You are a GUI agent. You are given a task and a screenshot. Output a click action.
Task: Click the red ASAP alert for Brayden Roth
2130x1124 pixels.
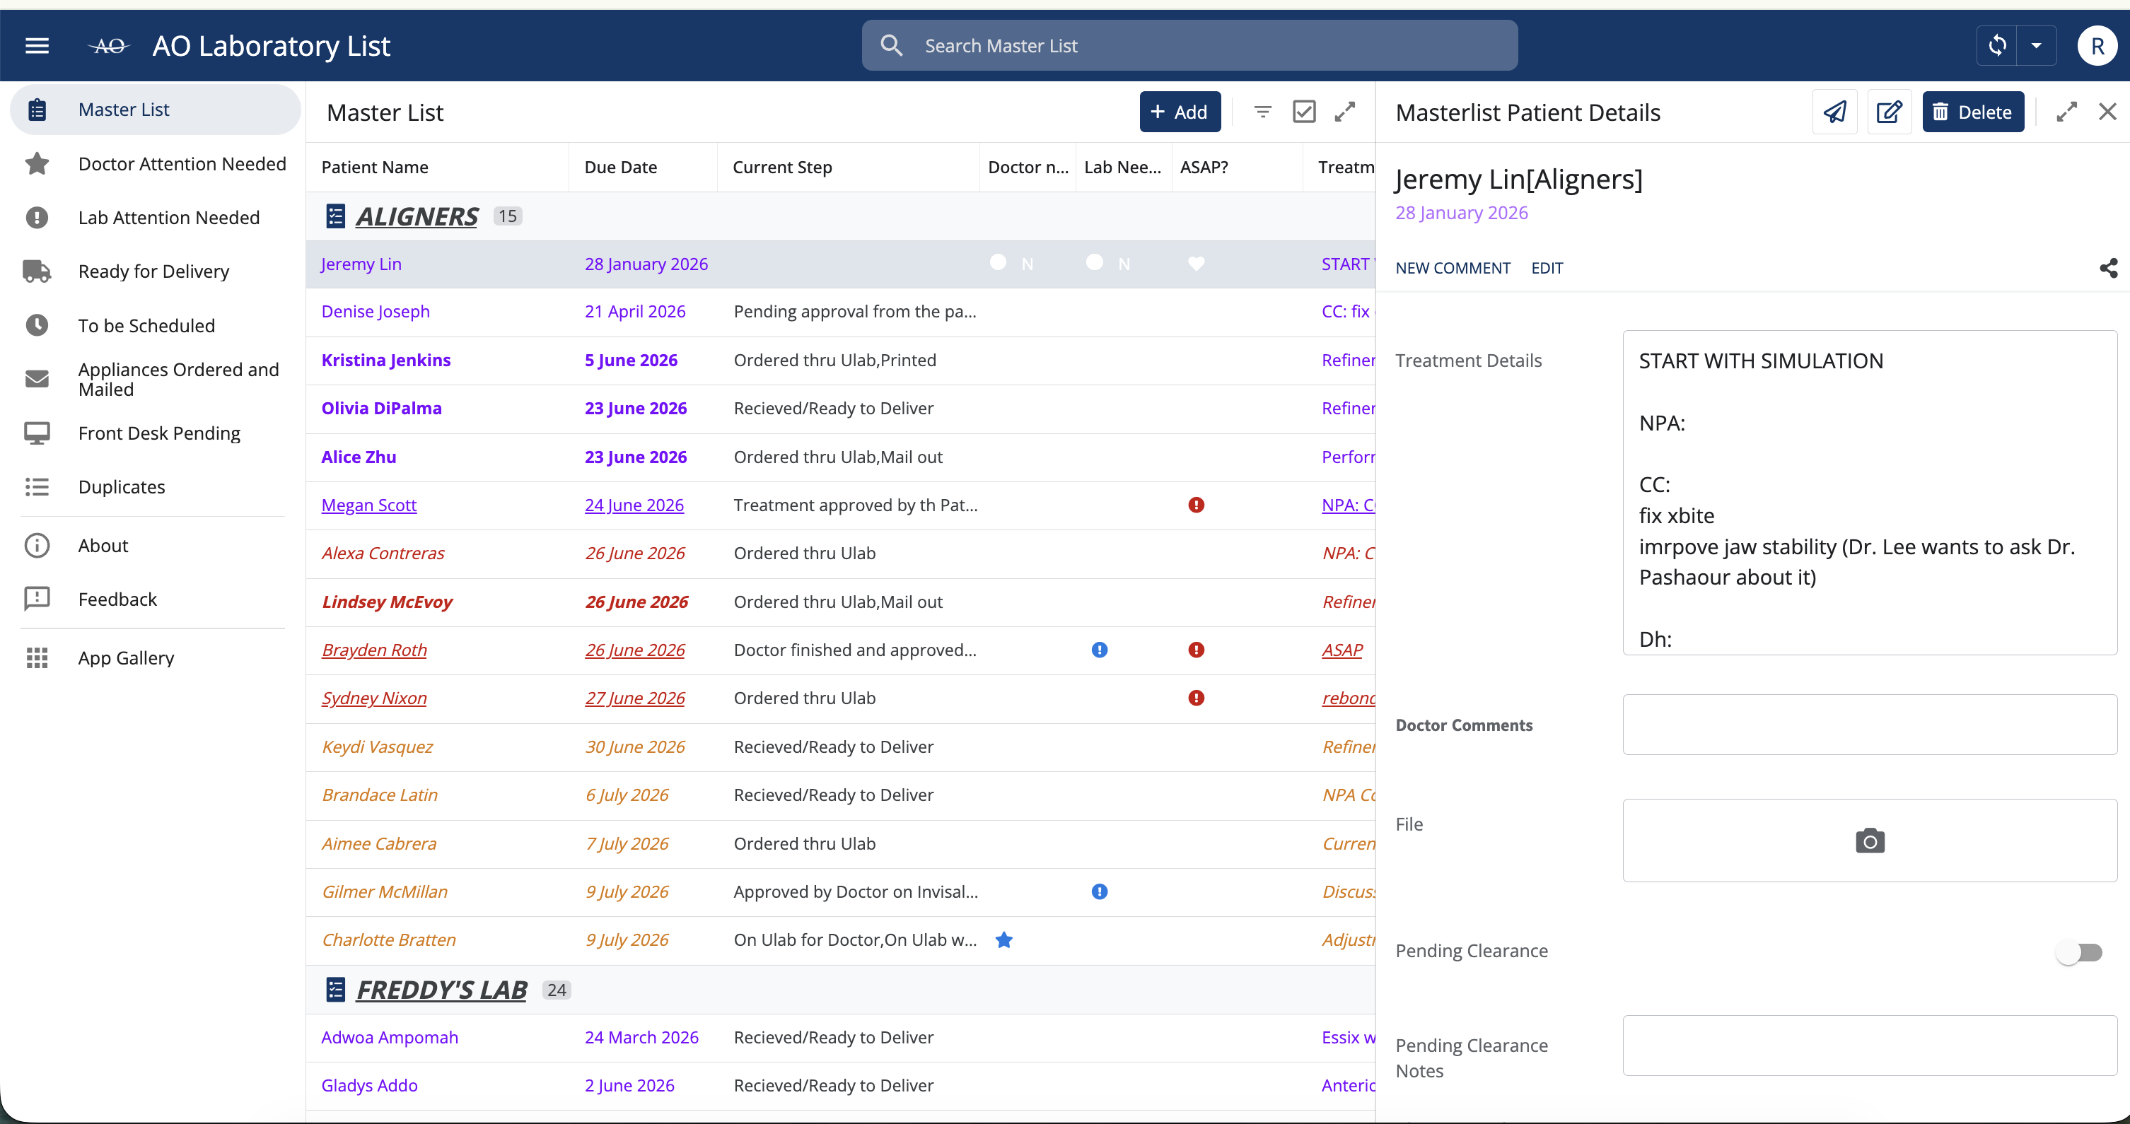pyautogui.click(x=1196, y=650)
